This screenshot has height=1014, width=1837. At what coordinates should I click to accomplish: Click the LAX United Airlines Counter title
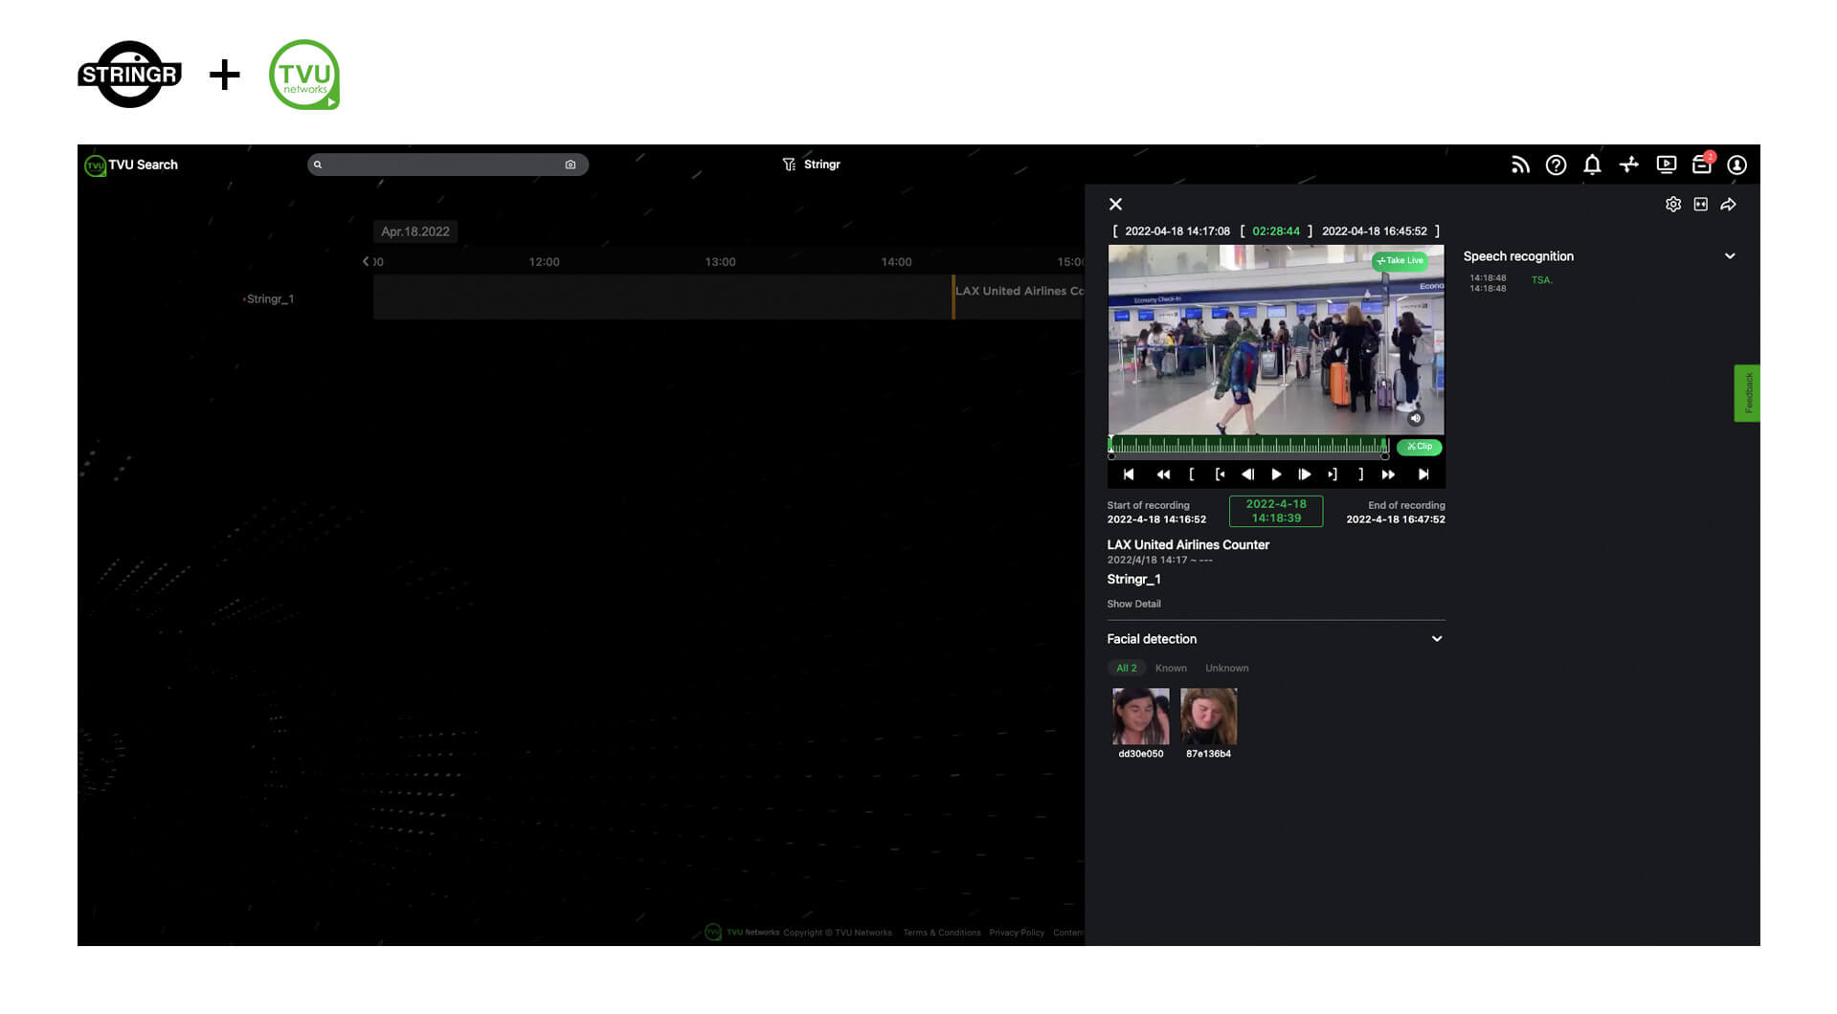(1188, 545)
